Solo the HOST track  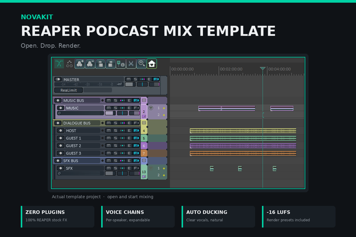click(x=116, y=130)
